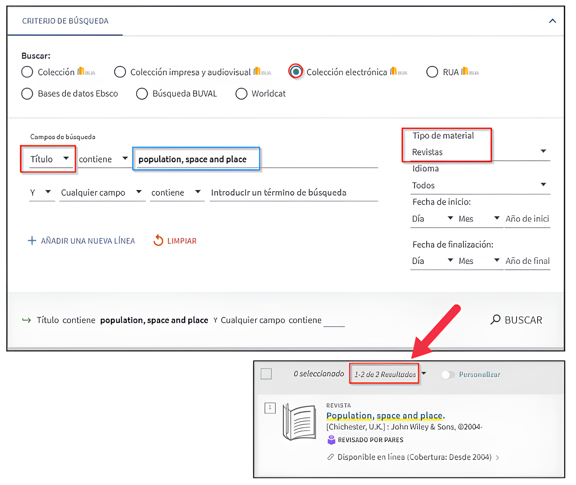
Task: Expand the Tipo de material dropdown
Action: tap(543, 151)
